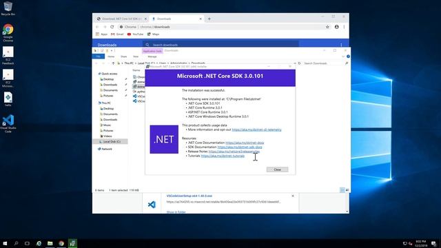Open the Share ribbon tab in Explorer
The height and width of the screenshot is (248, 441).
coord(123,56)
